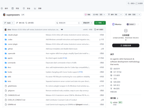The image size is (144, 108).
Task: Open 'Add issue templates and disable blank issues' commit
Action: tap(62, 49)
